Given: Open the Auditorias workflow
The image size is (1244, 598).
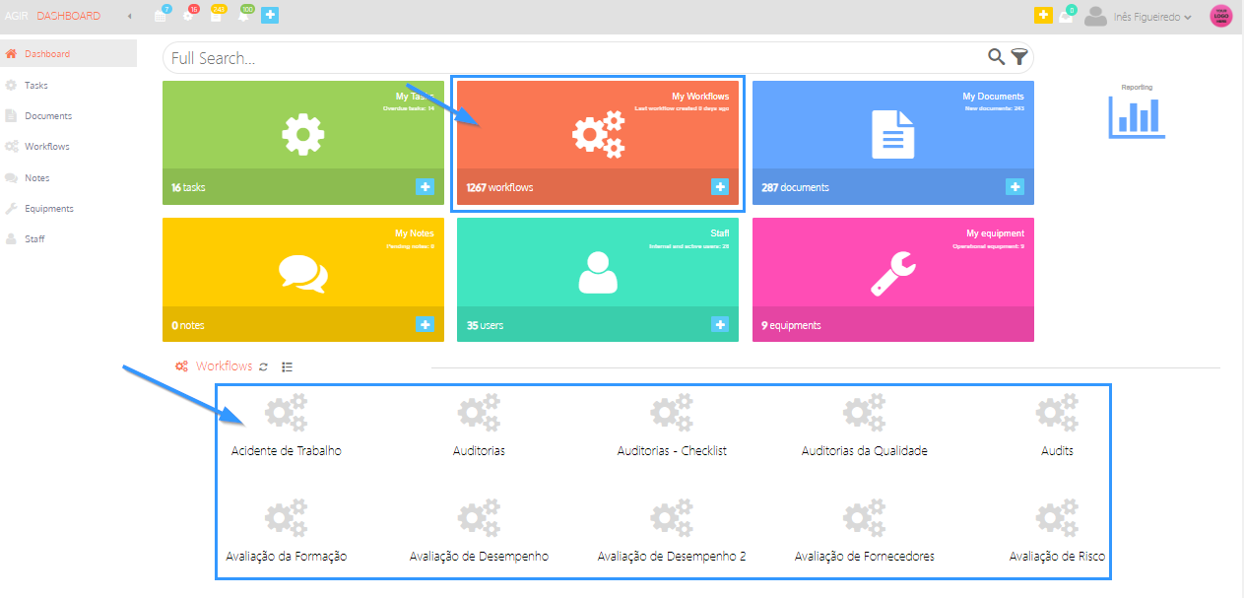Looking at the screenshot, I should tap(479, 426).
